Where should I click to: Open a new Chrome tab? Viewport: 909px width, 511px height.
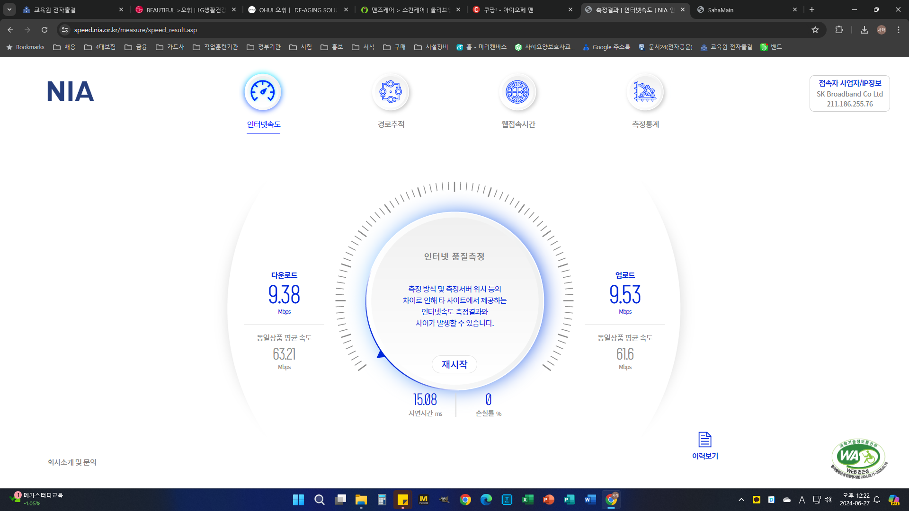tap(812, 9)
